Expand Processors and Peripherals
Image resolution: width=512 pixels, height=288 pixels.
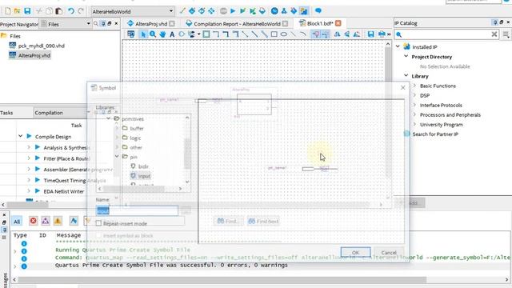point(414,114)
